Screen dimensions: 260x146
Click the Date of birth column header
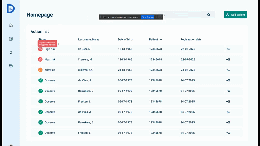coord(125,39)
